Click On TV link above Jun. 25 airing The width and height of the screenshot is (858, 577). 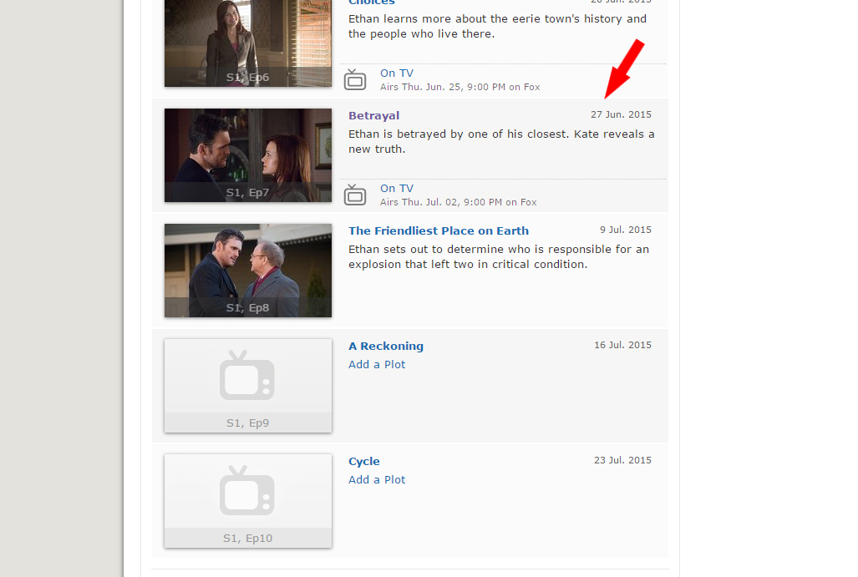(396, 73)
